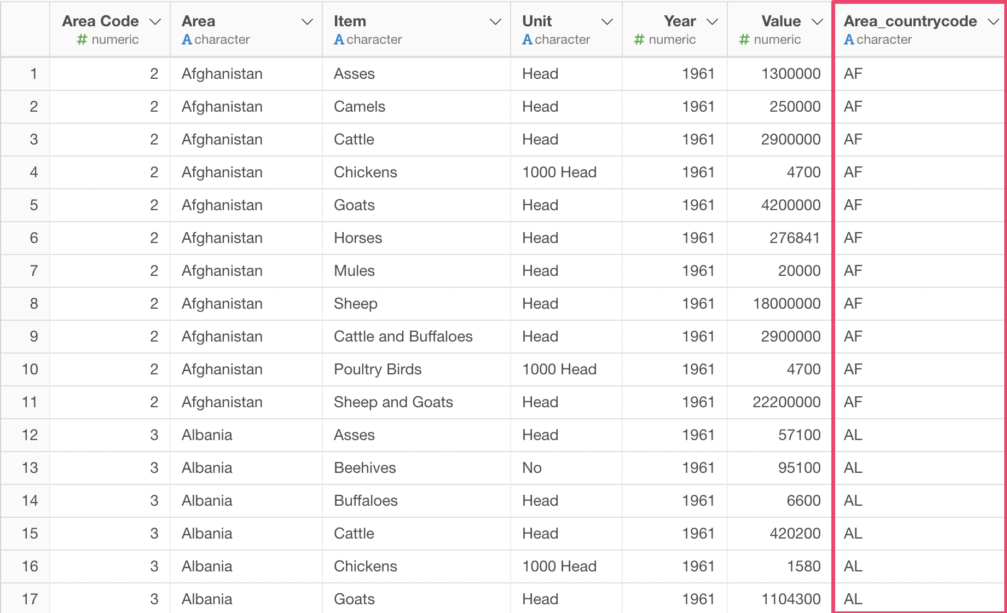Click the Goats cell in row 5
The image size is (1007, 613).
coord(416,205)
